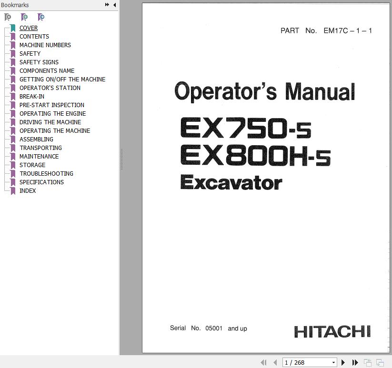
Task: Click the next view icon in the page bar
Action: point(380,362)
